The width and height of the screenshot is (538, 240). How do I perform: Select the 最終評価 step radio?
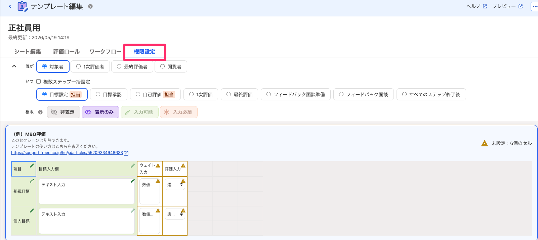click(239, 94)
